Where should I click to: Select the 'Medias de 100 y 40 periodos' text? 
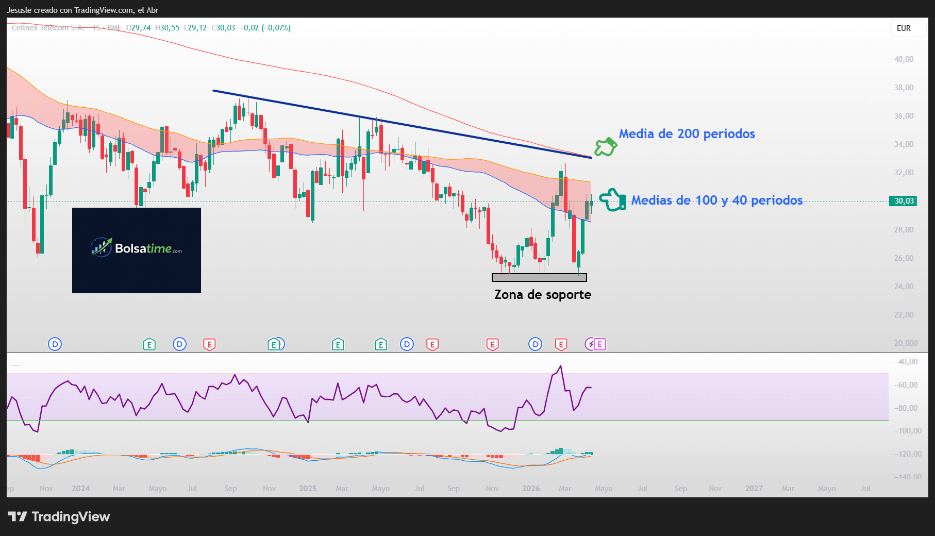coord(716,200)
